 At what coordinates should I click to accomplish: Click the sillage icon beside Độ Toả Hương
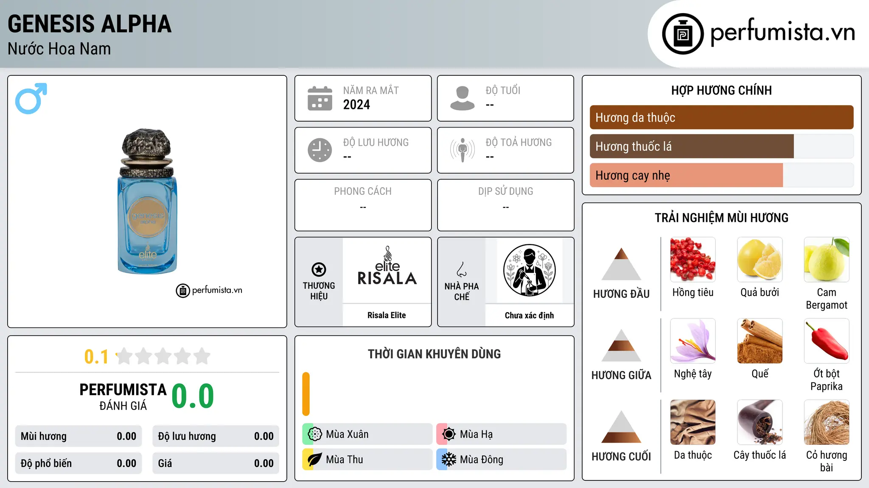pyautogui.click(x=463, y=150)
